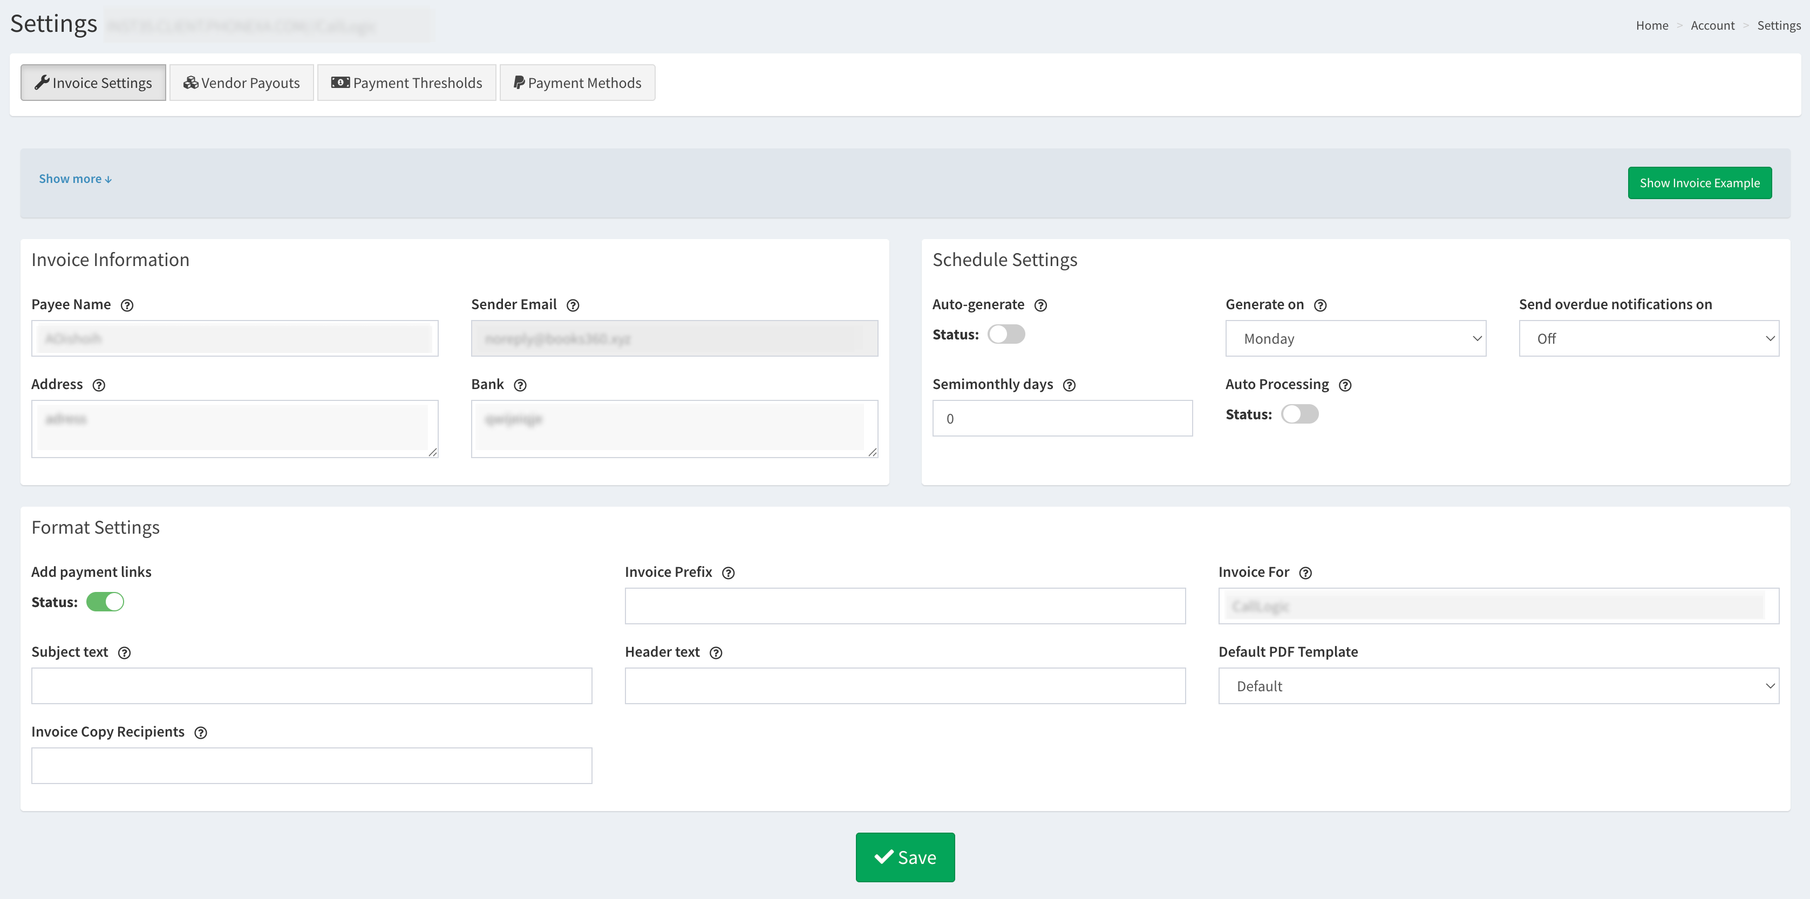Click the Bank field help icon
The image size is (1810, 899).
click(x=520, y=386)
